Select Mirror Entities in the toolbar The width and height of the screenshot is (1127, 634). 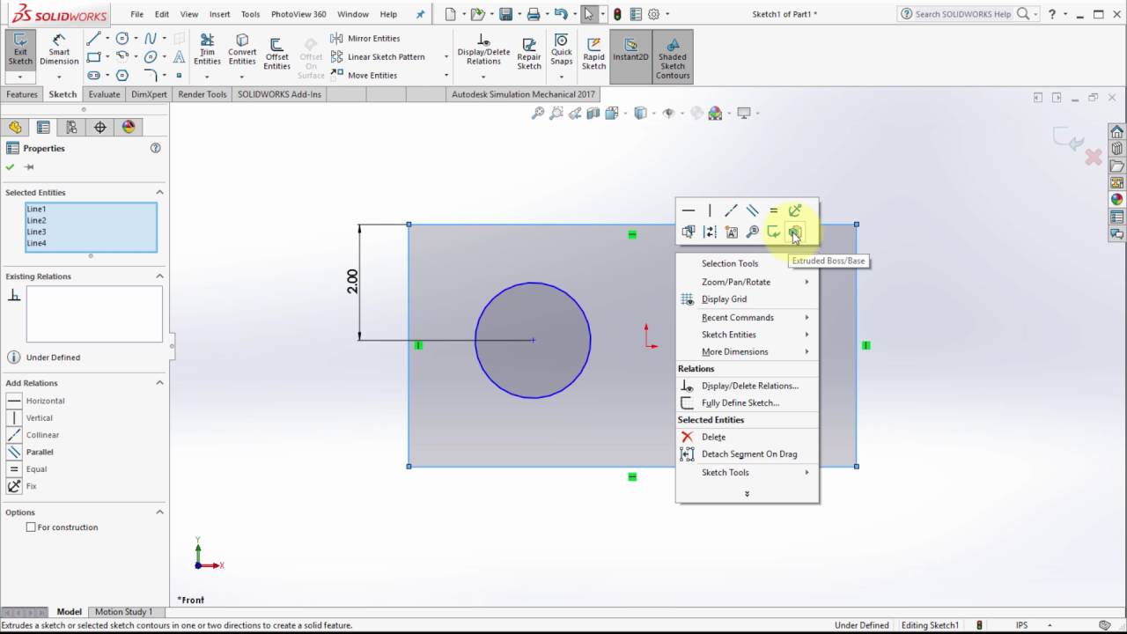coord(369,38)
